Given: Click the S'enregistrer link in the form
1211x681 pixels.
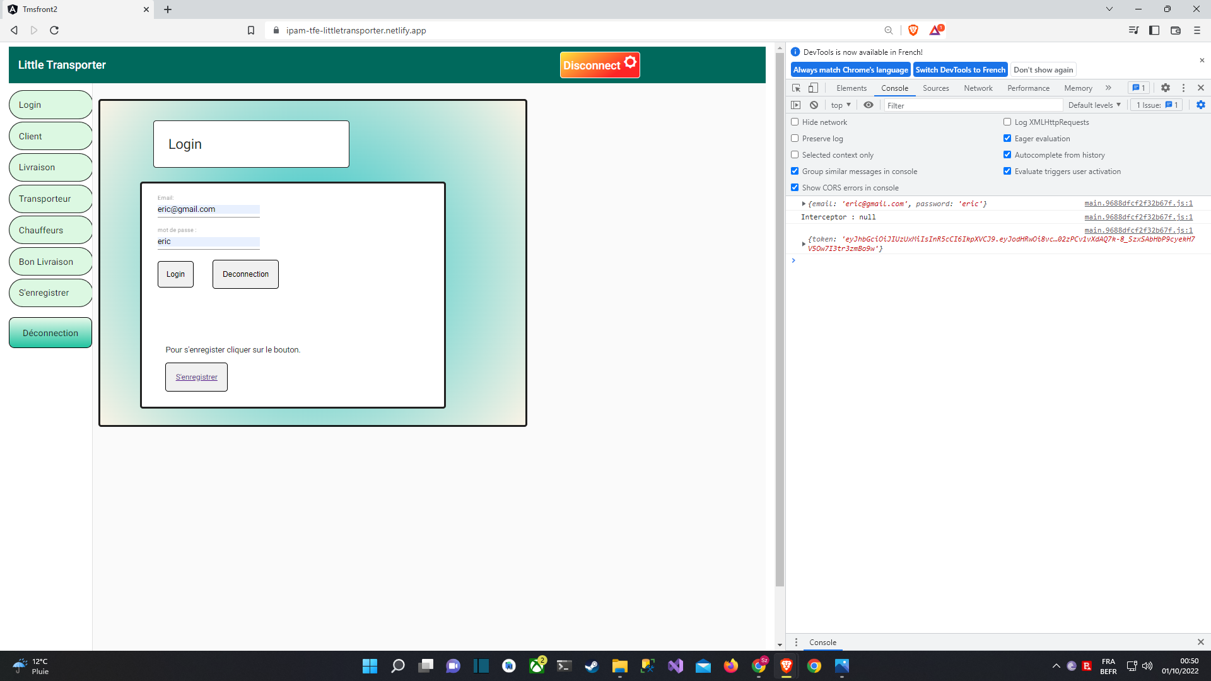Looking at the screenshot, I should click(x=196, y=377).
